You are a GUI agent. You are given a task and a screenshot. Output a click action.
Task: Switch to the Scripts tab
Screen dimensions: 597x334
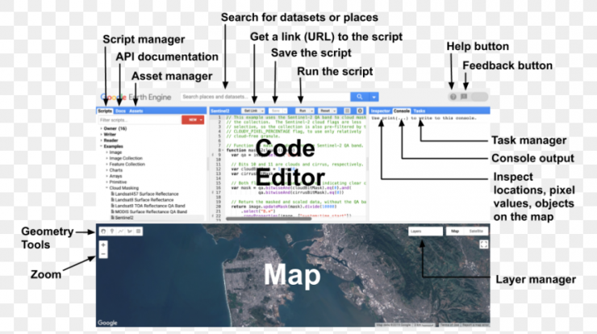point(105,111)
